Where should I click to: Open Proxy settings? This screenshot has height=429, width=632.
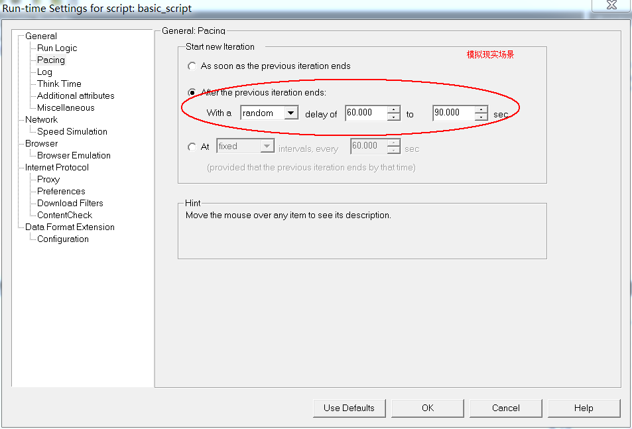click(48, 179)
